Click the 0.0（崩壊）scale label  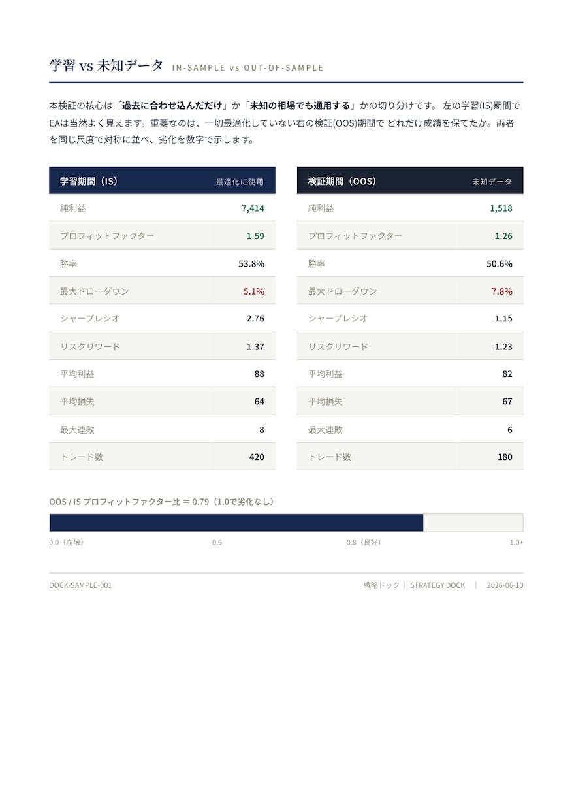(x=67, y=542)
